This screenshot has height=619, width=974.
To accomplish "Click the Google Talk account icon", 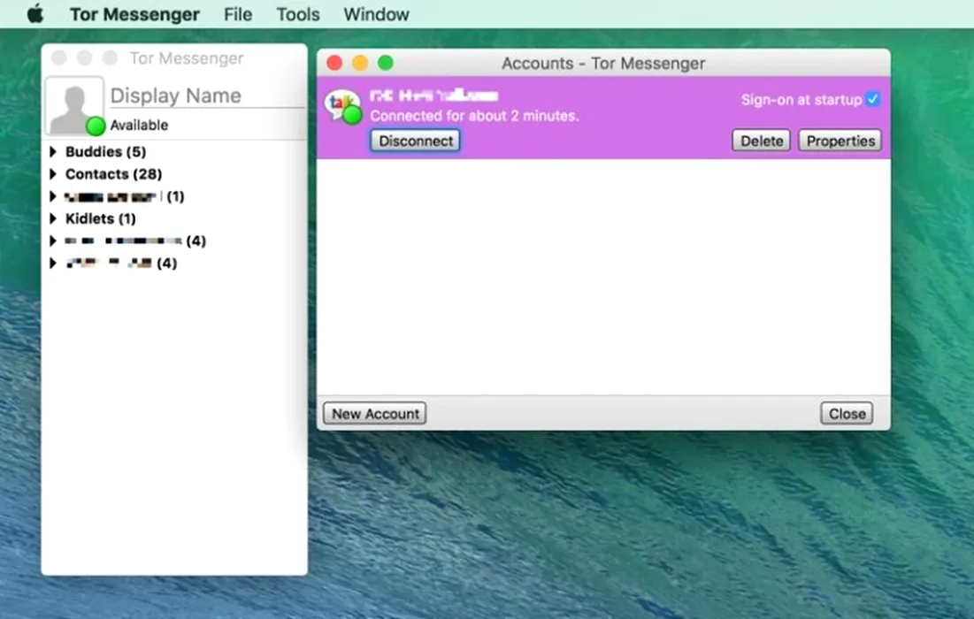I will click(x=342, y=106).
